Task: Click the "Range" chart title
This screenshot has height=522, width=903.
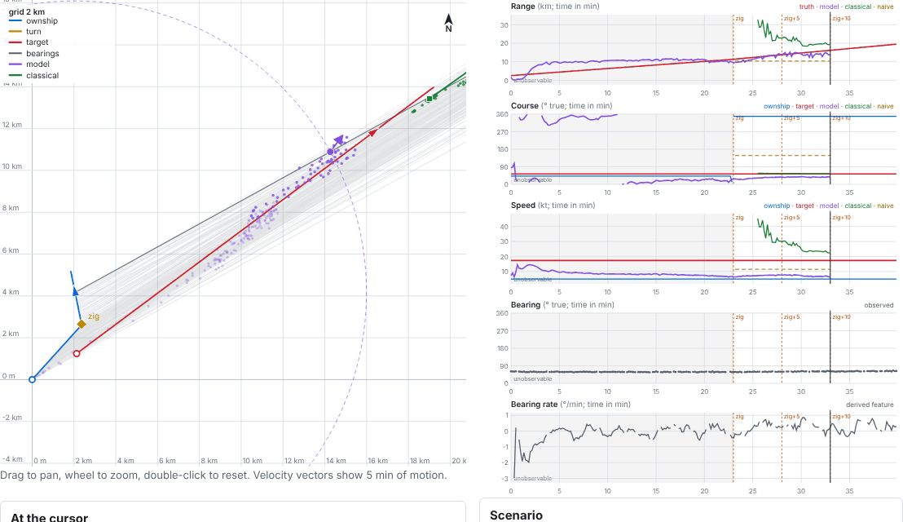Action: [x=523, y=7]
